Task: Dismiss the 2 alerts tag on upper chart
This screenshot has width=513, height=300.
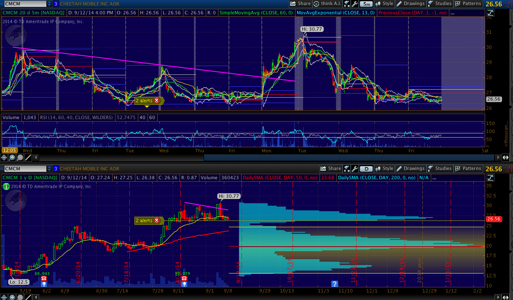Action: [157, 101]
